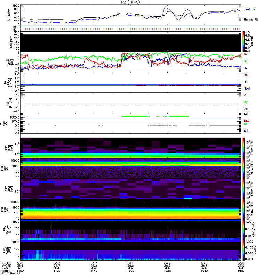Select the red "Ne" density label
The height and width of the screenshot is (278, 261).
coord(246,75)
